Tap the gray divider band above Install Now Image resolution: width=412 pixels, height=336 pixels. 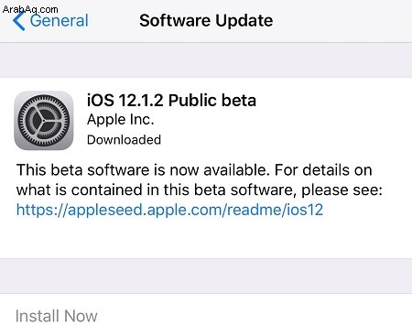[x=206, y=276]
